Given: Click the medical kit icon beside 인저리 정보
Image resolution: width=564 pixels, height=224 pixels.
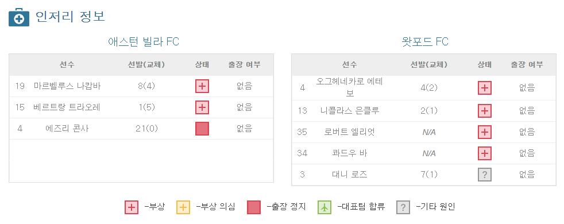Looking at the screenshot, I should [19, 17].
